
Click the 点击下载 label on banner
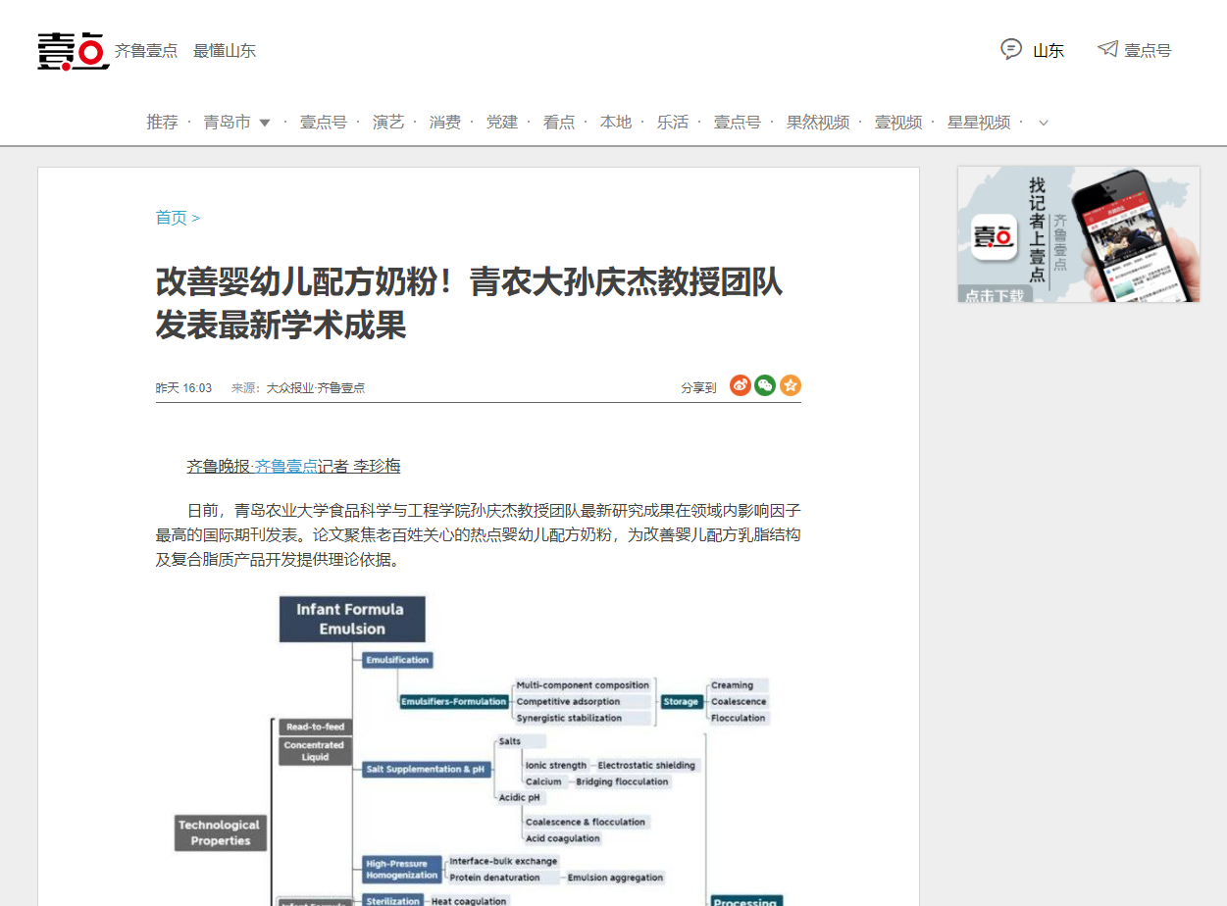994,295
